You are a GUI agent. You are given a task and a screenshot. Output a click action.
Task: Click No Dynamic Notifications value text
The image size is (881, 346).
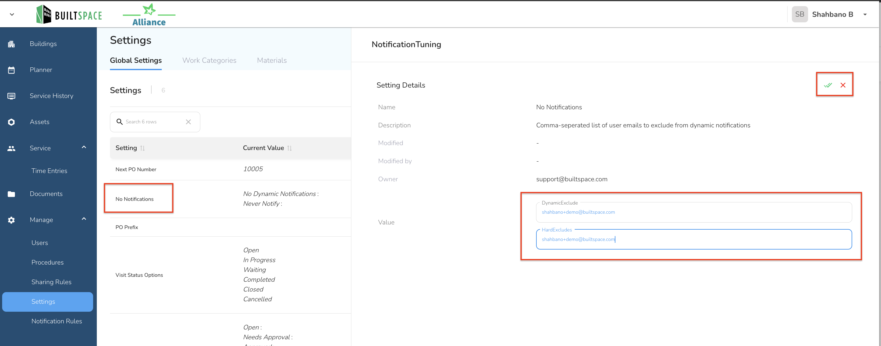pyautogui.click(x=280, y=194)
